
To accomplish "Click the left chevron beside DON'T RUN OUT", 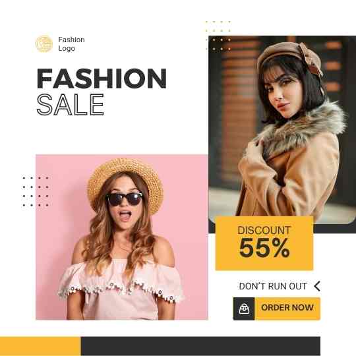I will click(x=317, y=286).
